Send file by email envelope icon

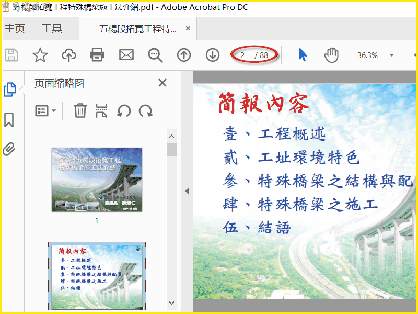point(126,55)
